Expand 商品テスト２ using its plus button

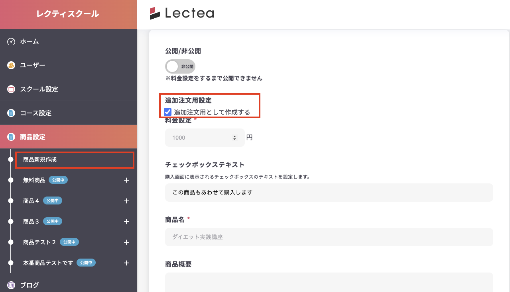(x=126, y=242)
